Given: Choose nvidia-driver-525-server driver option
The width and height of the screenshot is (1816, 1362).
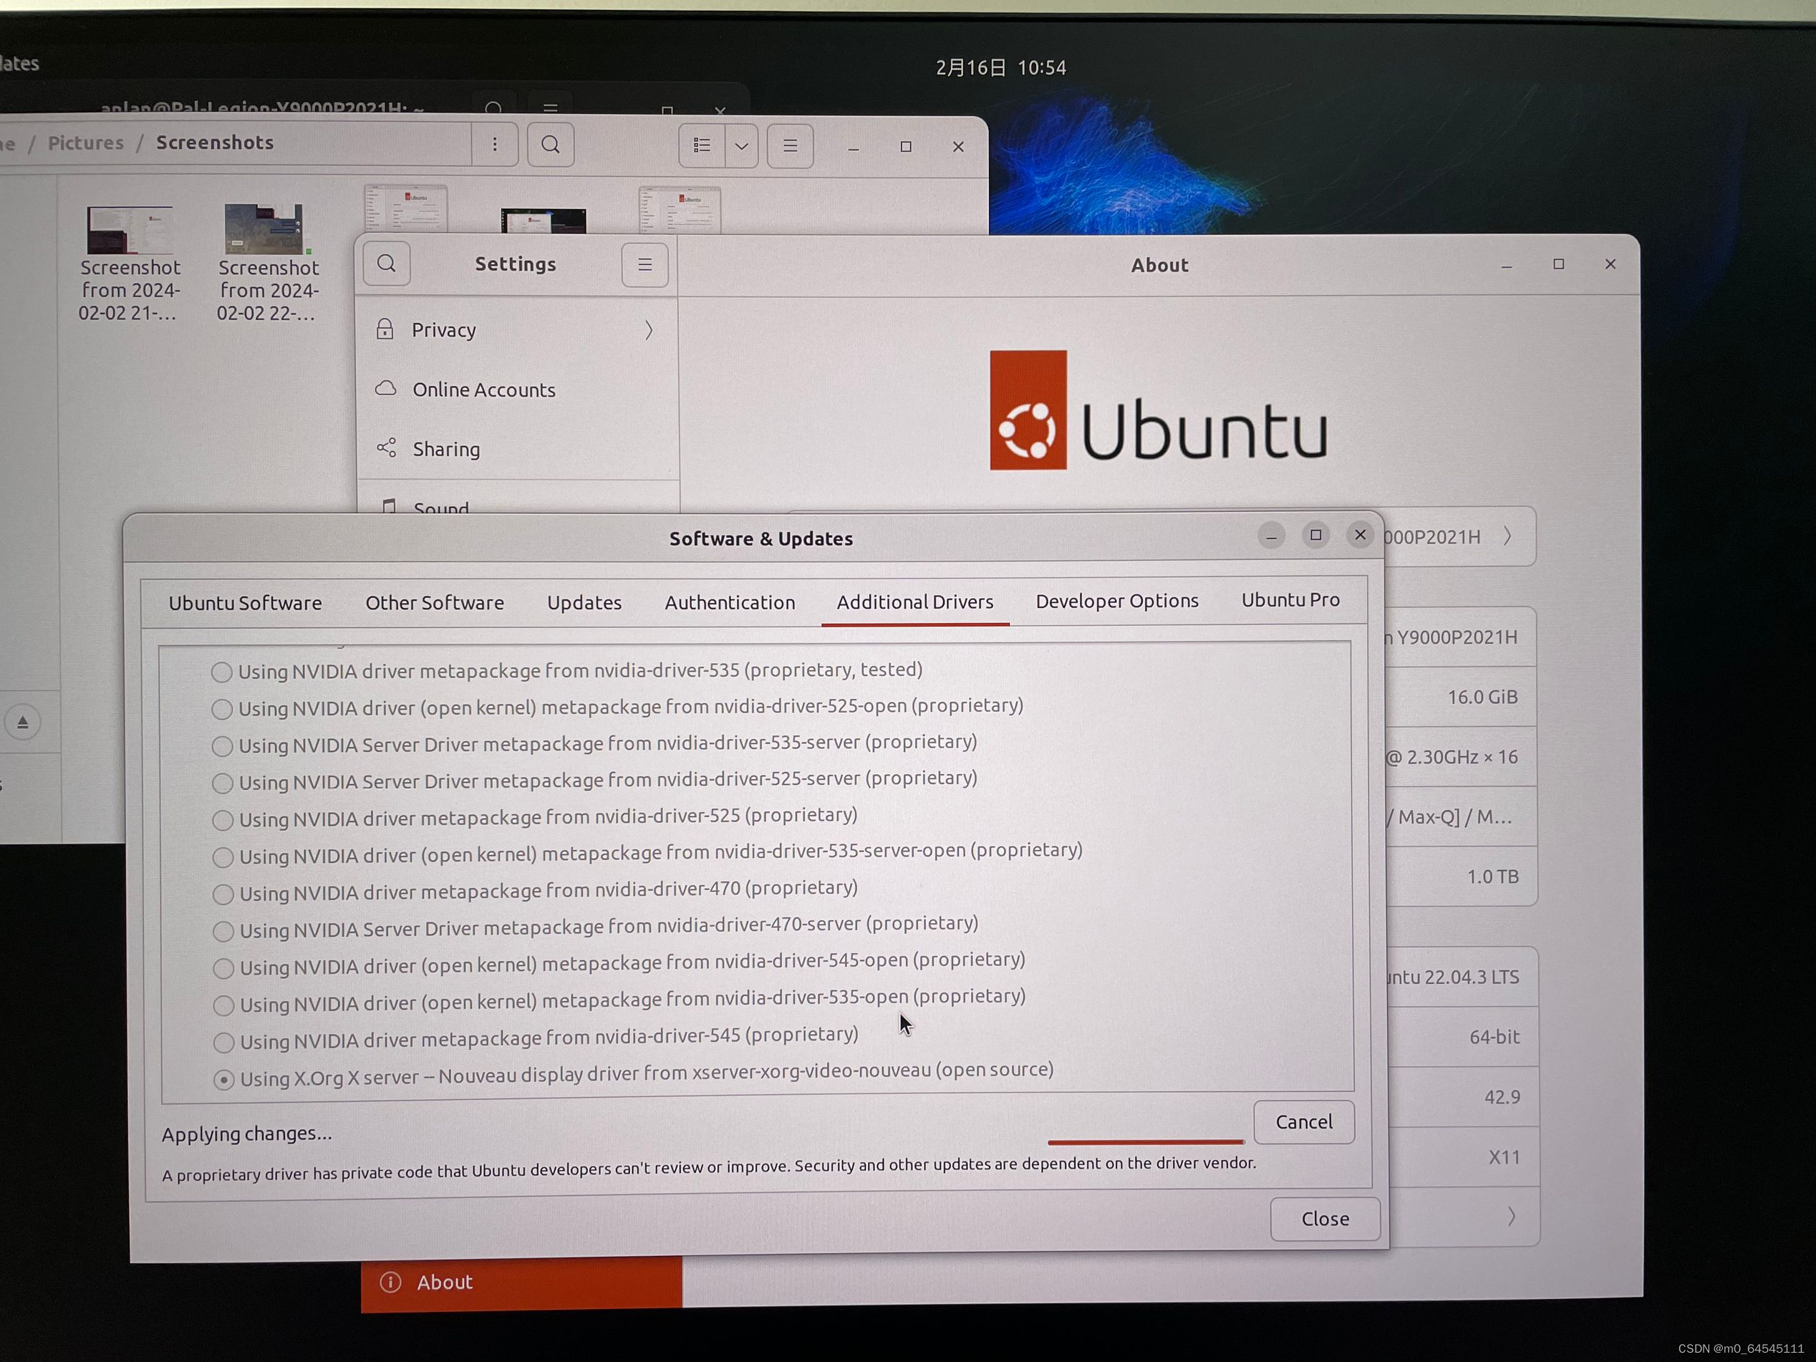Looking at the screenshot, I should click(222, 783).
